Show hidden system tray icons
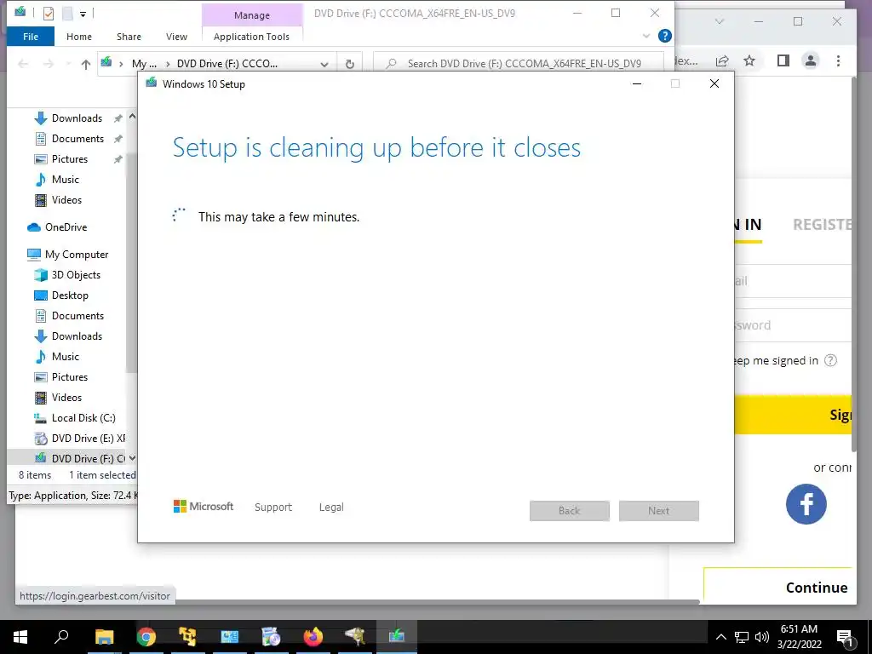Screen dimensions: 872x654 720,637
